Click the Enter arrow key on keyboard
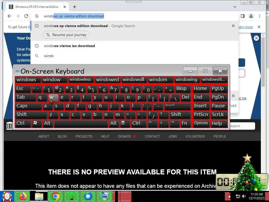Image resolution: width=269 pixels, height=202 pixels. (x=178, y=106)
